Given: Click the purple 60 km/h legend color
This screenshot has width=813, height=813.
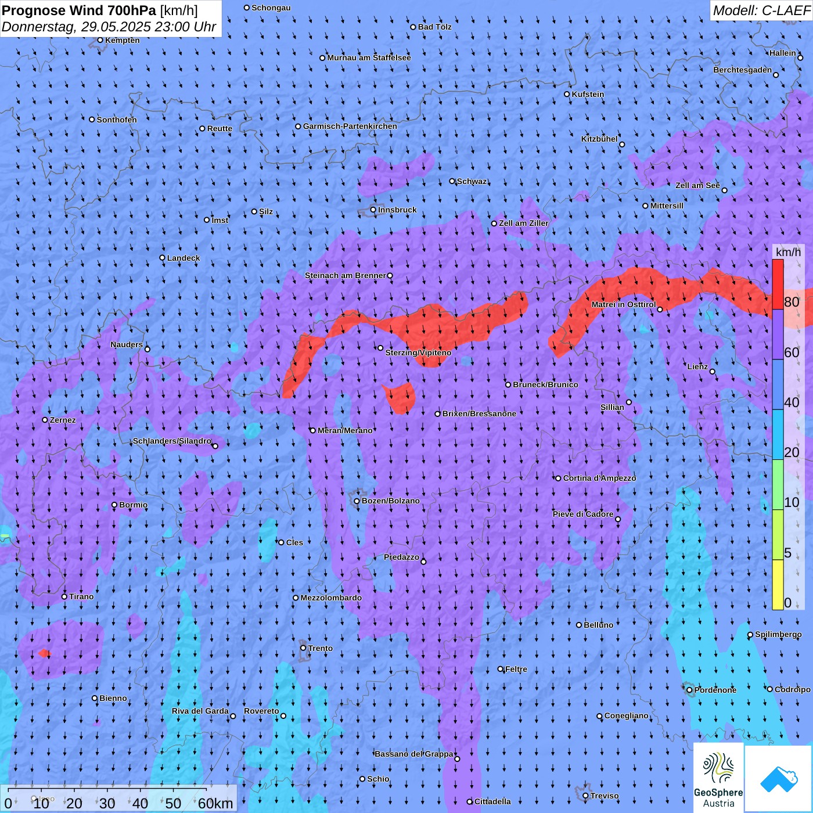Looking at the screenshot, I should [778, 334].
